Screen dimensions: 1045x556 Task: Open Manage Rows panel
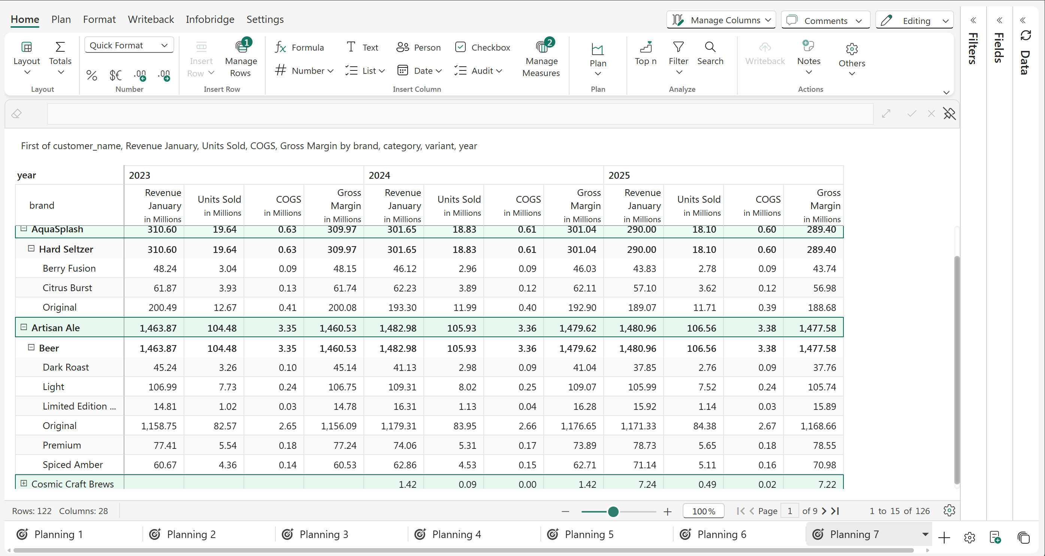241,58
